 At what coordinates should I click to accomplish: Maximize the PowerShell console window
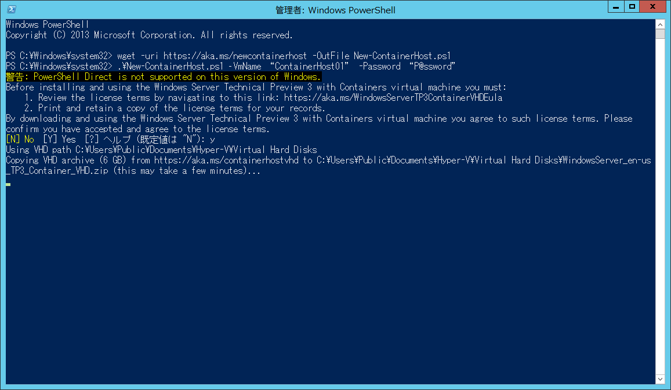coord(632,6)
